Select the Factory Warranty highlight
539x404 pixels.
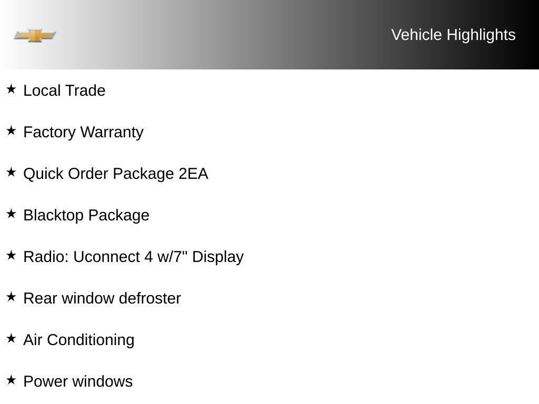pos(83,133)
